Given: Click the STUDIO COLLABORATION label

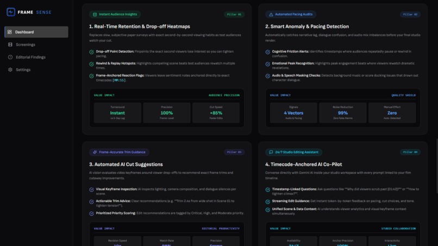Looking at the screenshot, I should point(398,229).
